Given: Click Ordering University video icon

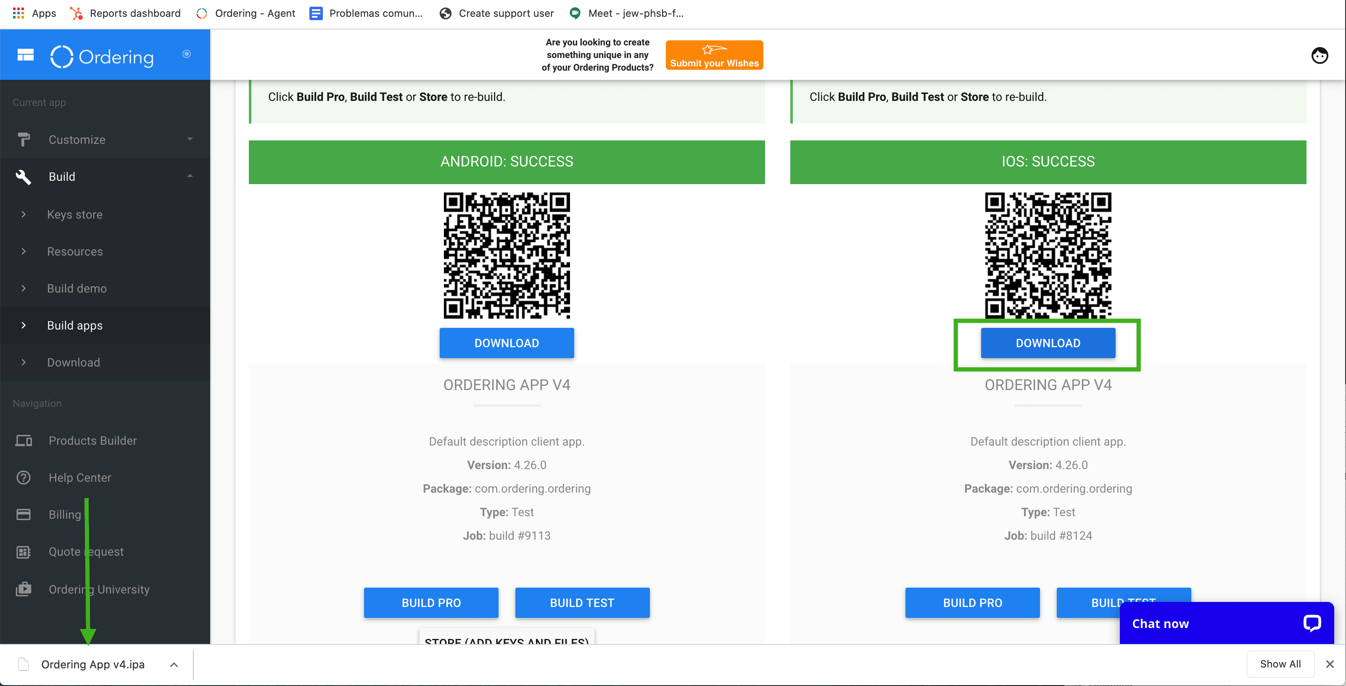Looking at the screenshot, I should (24, 589).
